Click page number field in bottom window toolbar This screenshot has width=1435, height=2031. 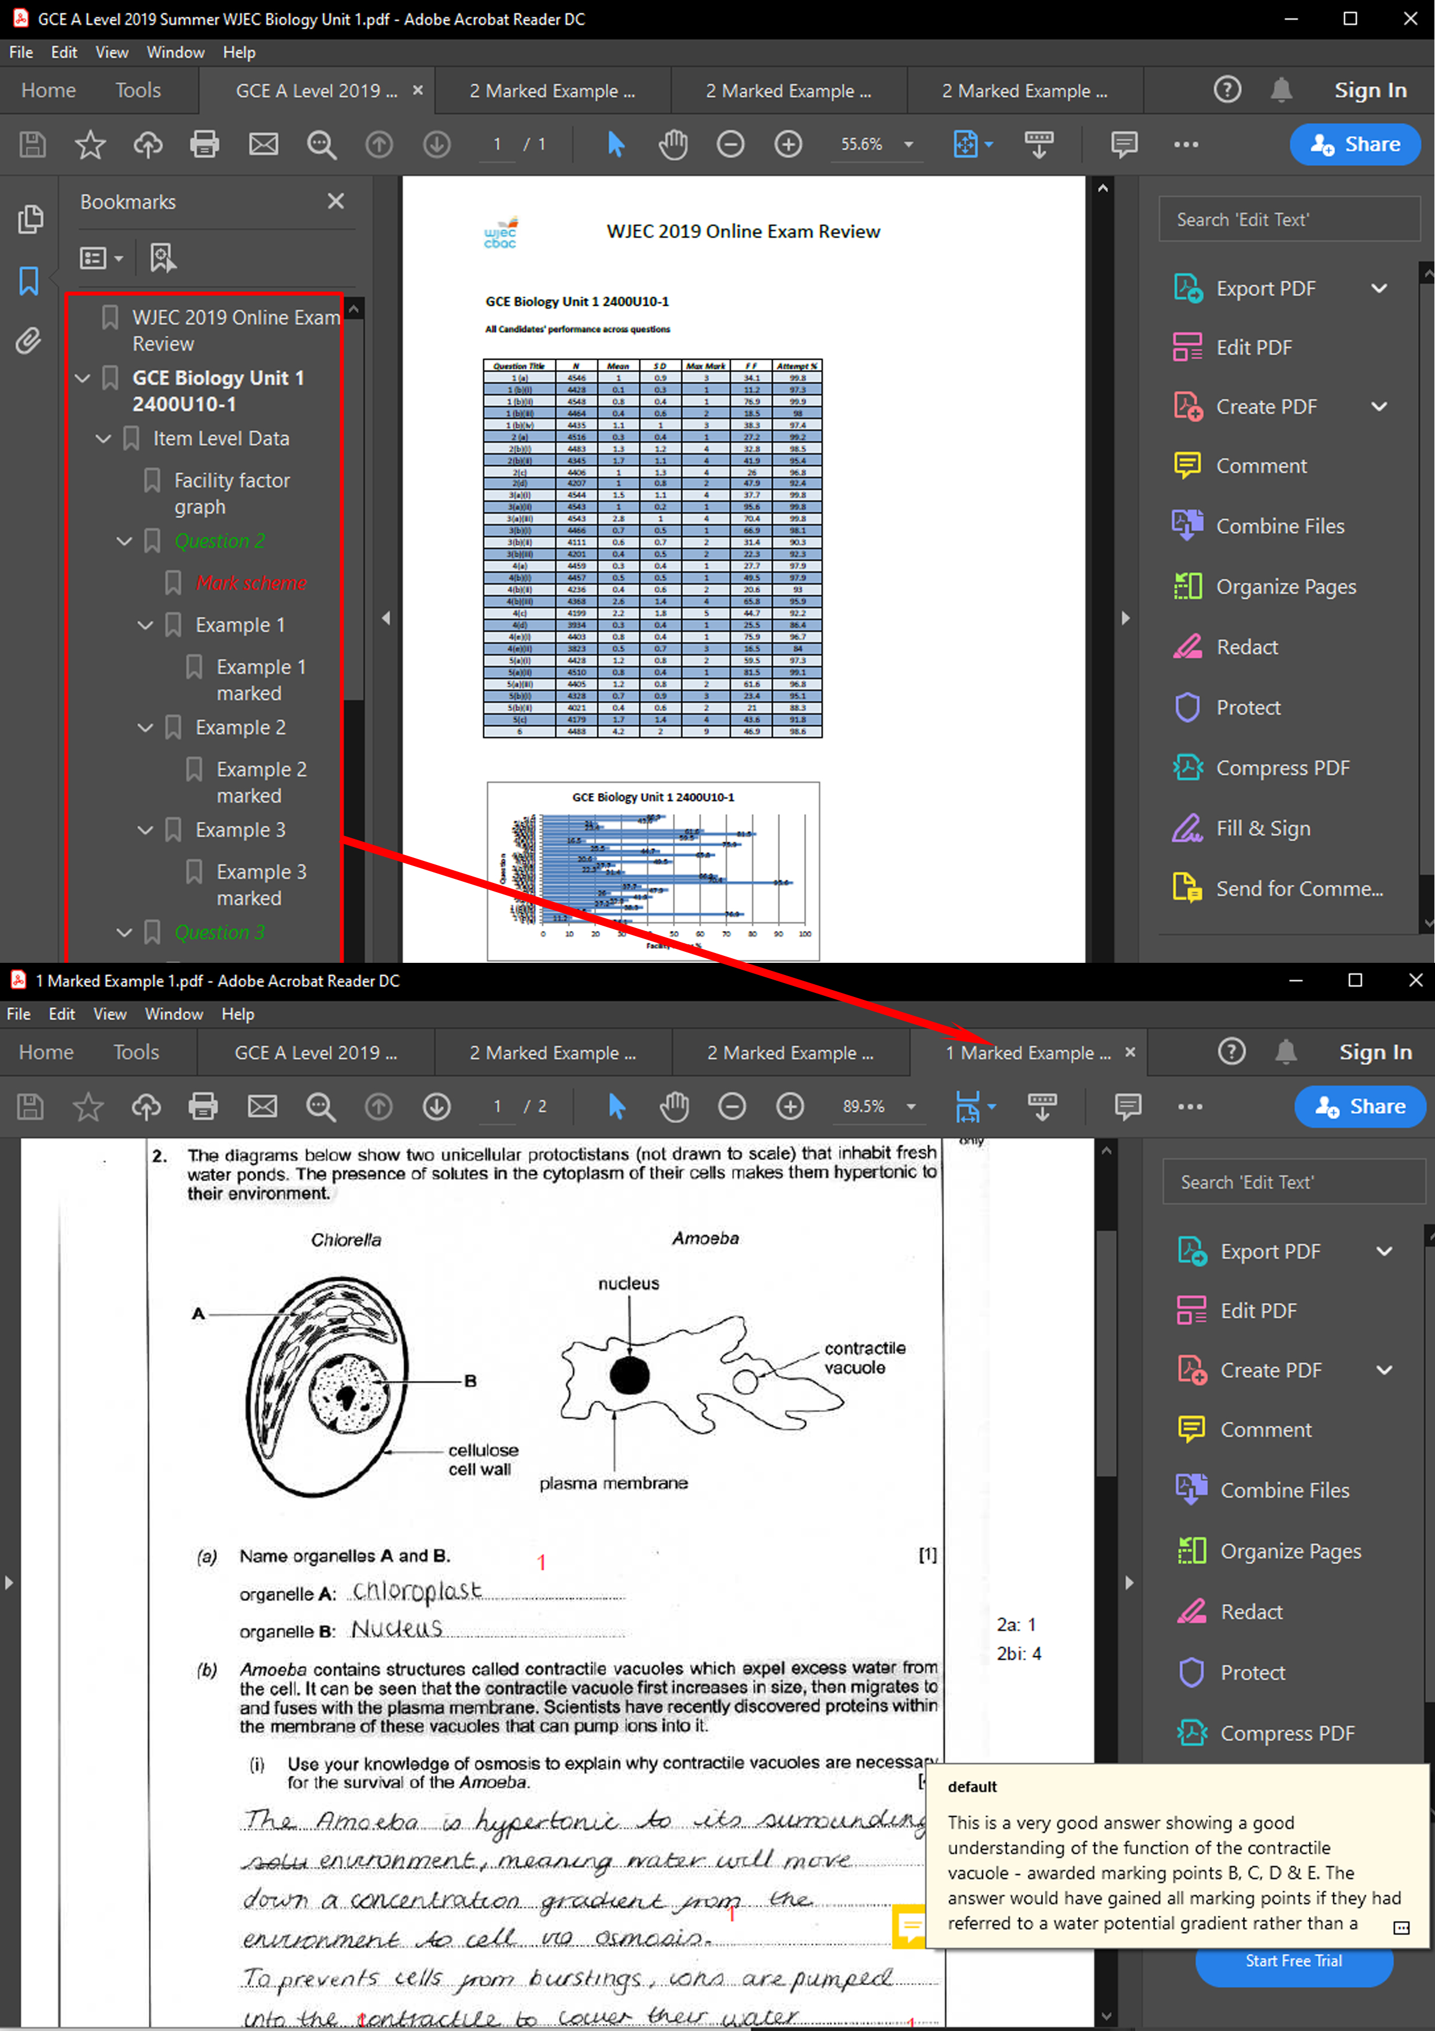pos(497,1106)
